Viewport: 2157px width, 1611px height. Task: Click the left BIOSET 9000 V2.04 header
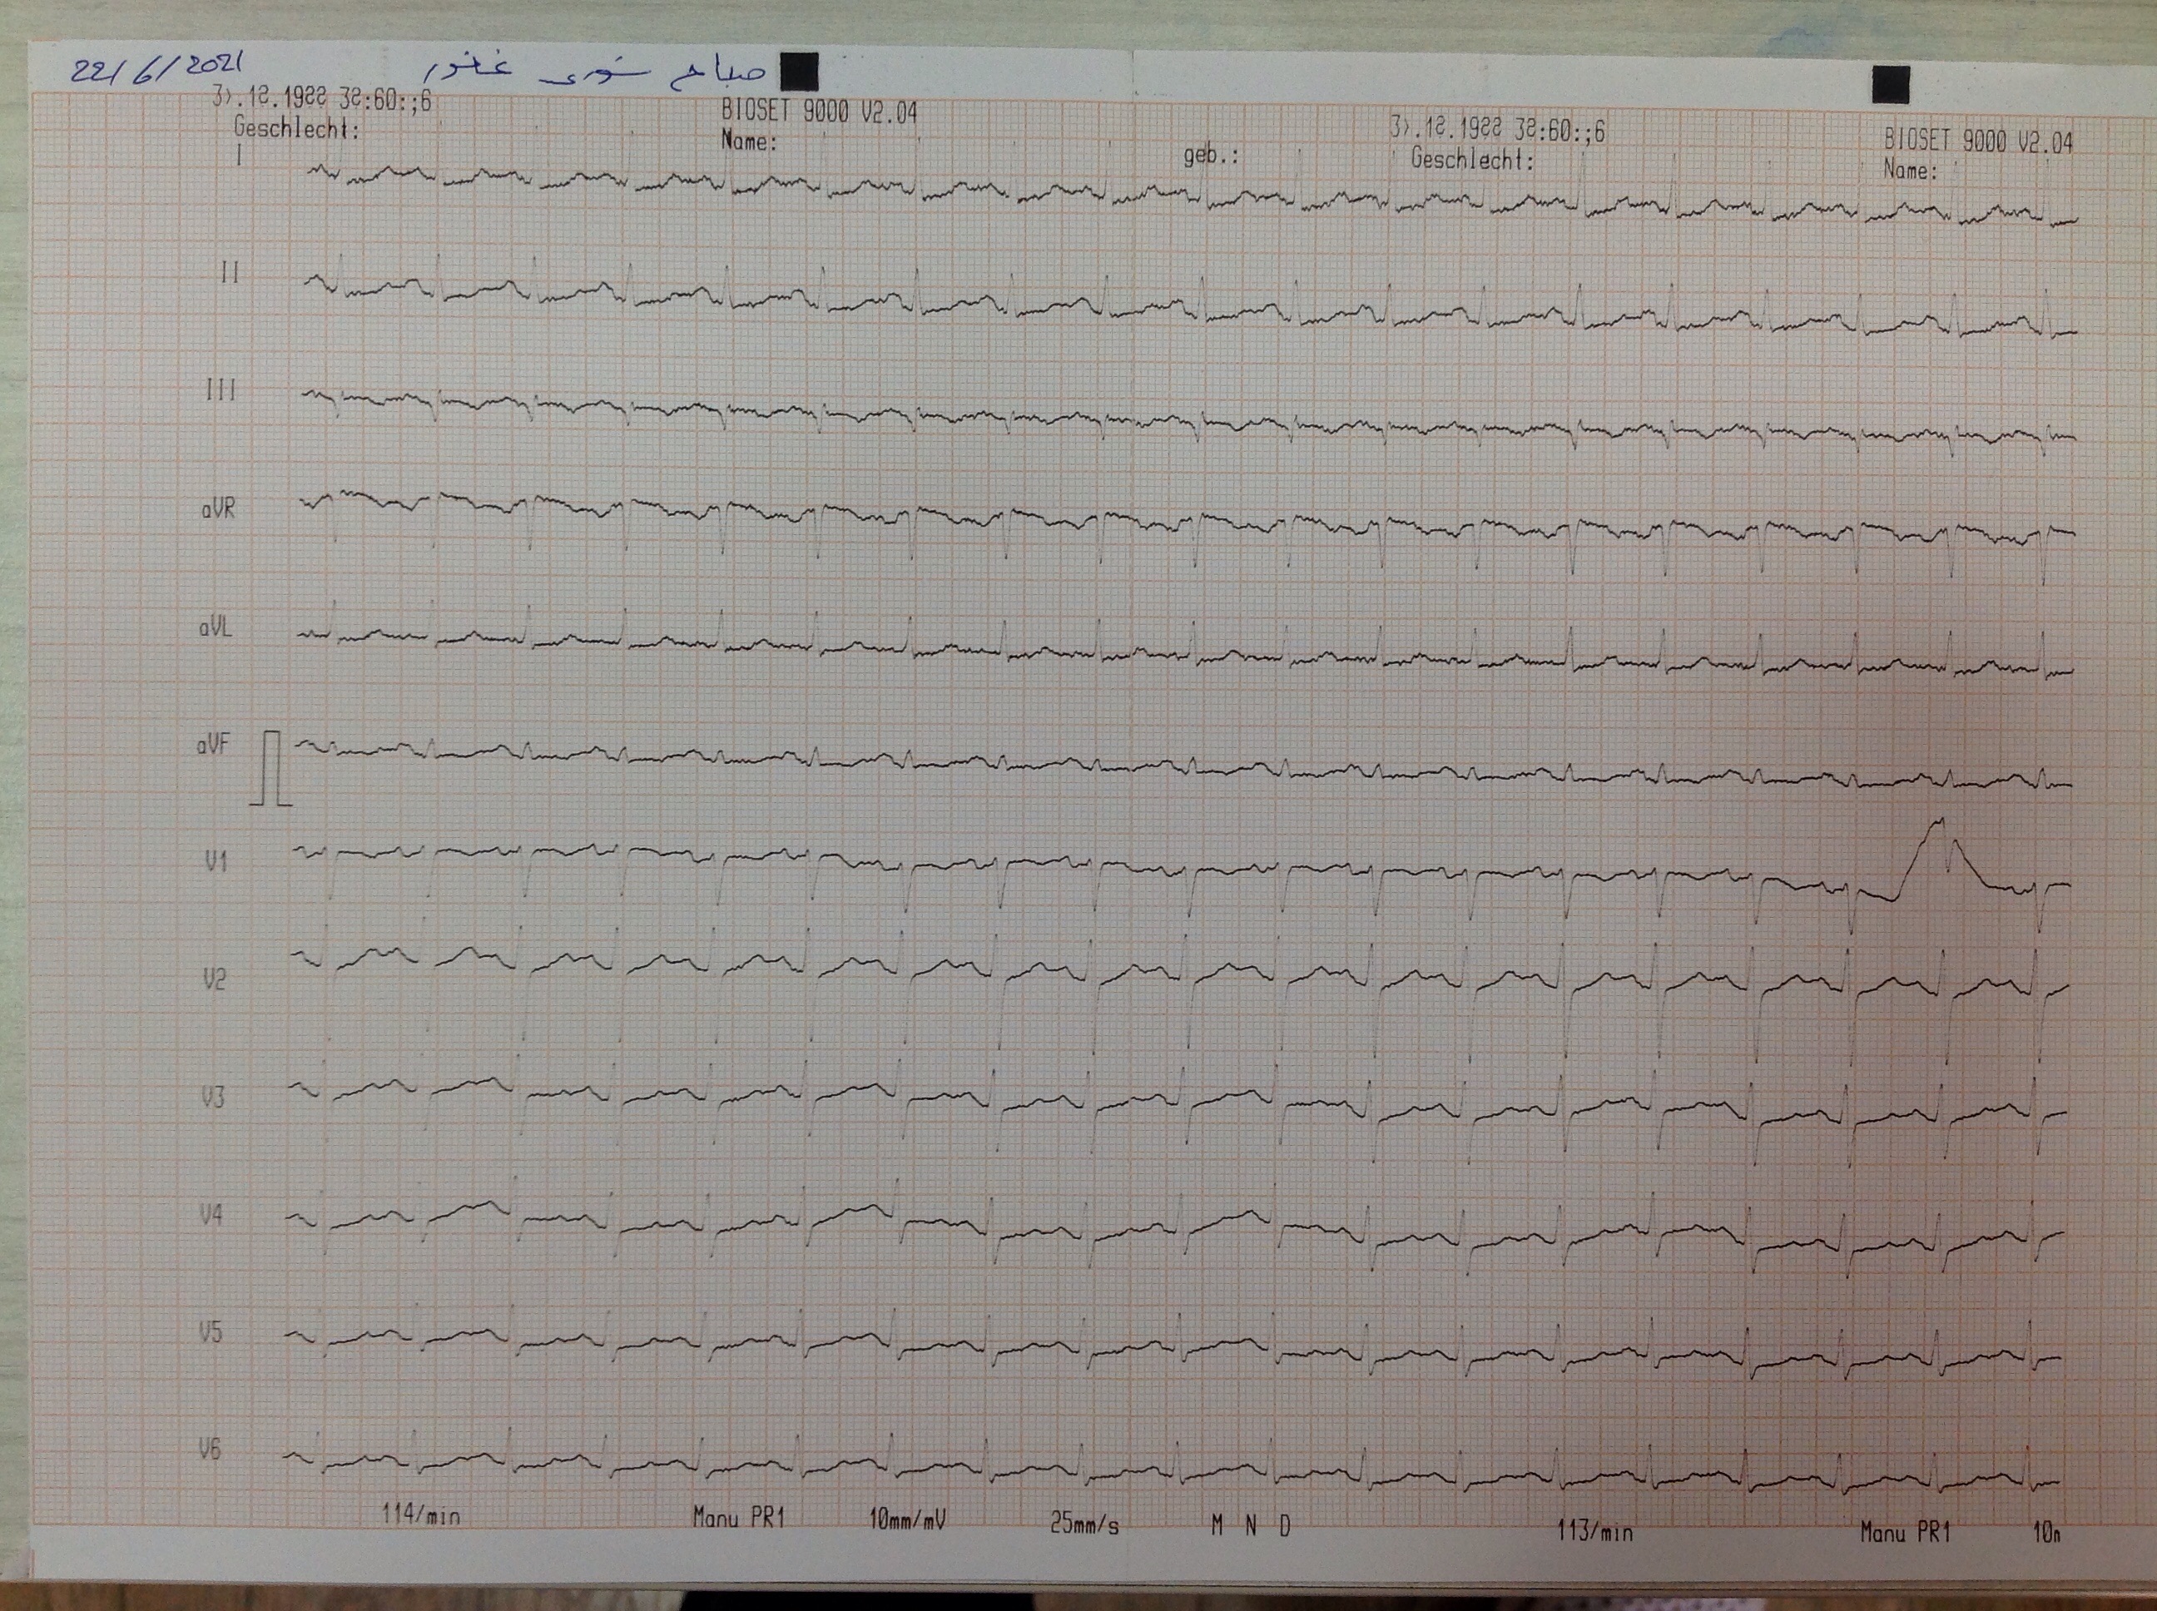pyautogui.click(x=819, y=112)
